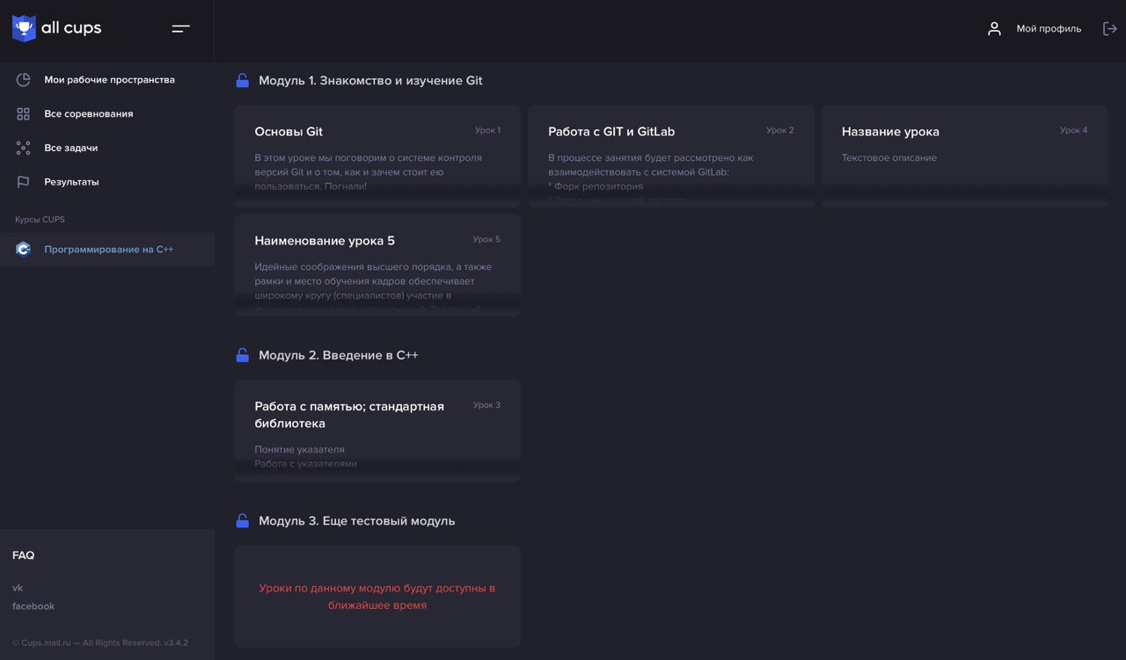Image resolution: width=1126 pixels, height=660 pixels.
Task: Click the C++ course icon
Action: [x=24, y=250]
